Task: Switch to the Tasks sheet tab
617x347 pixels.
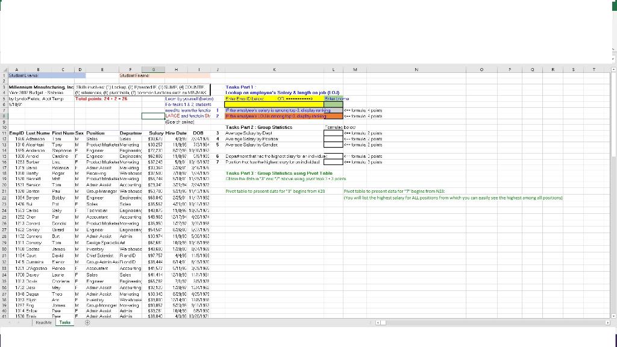Action: pos(64,322)
